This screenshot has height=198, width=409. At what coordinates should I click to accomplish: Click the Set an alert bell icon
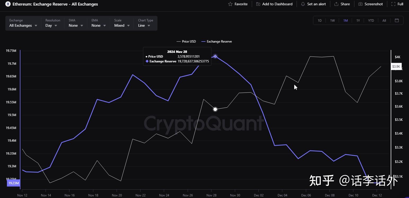pos(303,4)
